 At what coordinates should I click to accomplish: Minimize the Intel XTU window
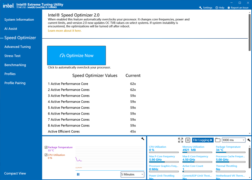[232, 3]
